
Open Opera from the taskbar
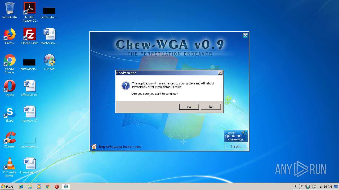coord(57,187)
